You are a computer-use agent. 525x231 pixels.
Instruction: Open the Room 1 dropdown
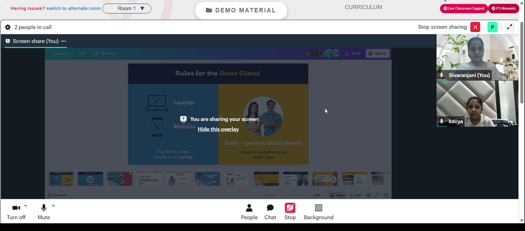coord(127,8)
